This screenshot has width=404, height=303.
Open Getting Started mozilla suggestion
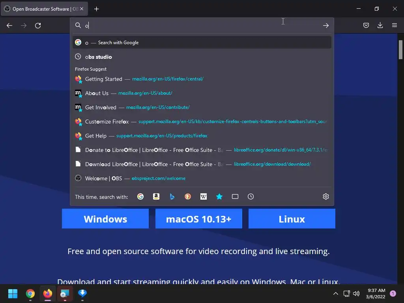point(202,79)
